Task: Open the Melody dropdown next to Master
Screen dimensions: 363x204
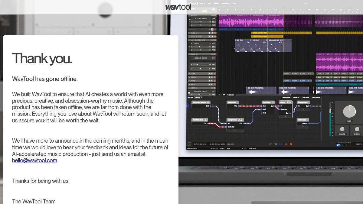Action: (198, 98)
